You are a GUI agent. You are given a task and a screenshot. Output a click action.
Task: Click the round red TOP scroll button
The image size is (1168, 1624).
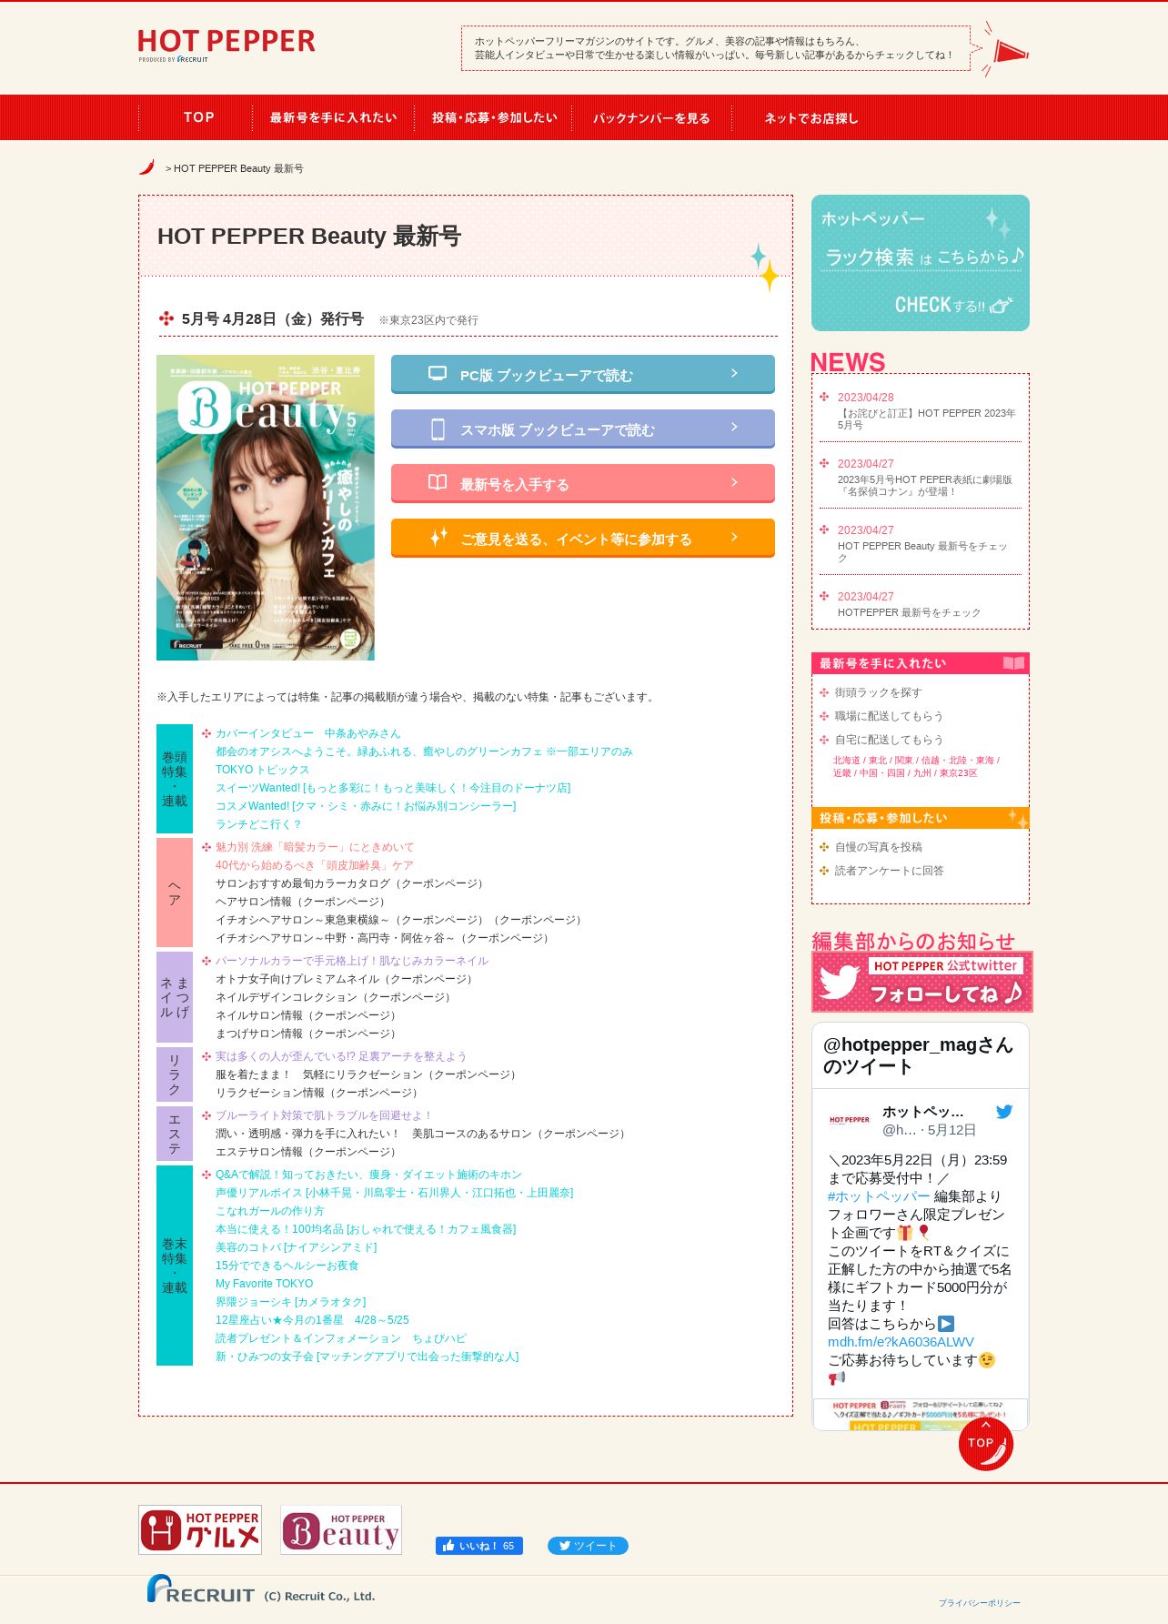pyautogui.click(x=985, y=1443)
